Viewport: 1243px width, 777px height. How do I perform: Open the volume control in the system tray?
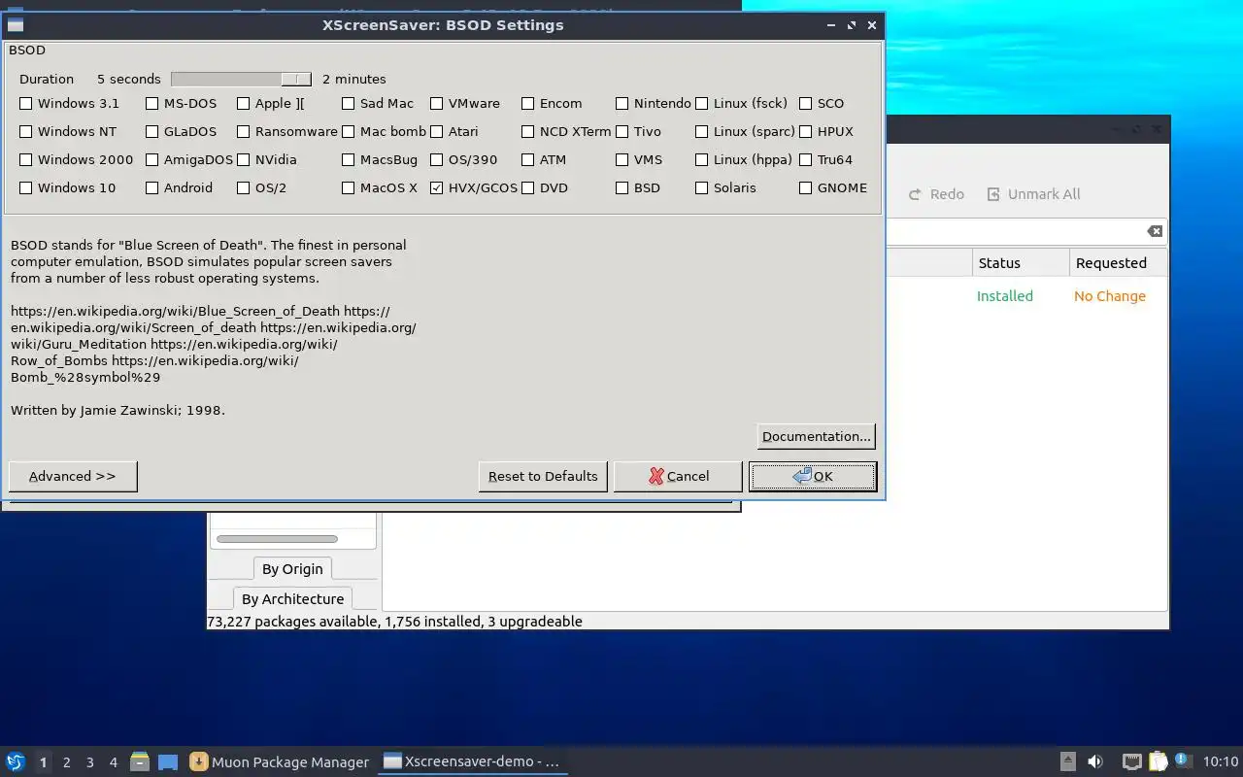tap(1095, 761)
